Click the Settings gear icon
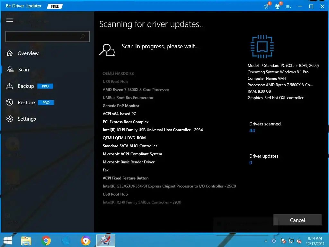 tap(10, 119)
